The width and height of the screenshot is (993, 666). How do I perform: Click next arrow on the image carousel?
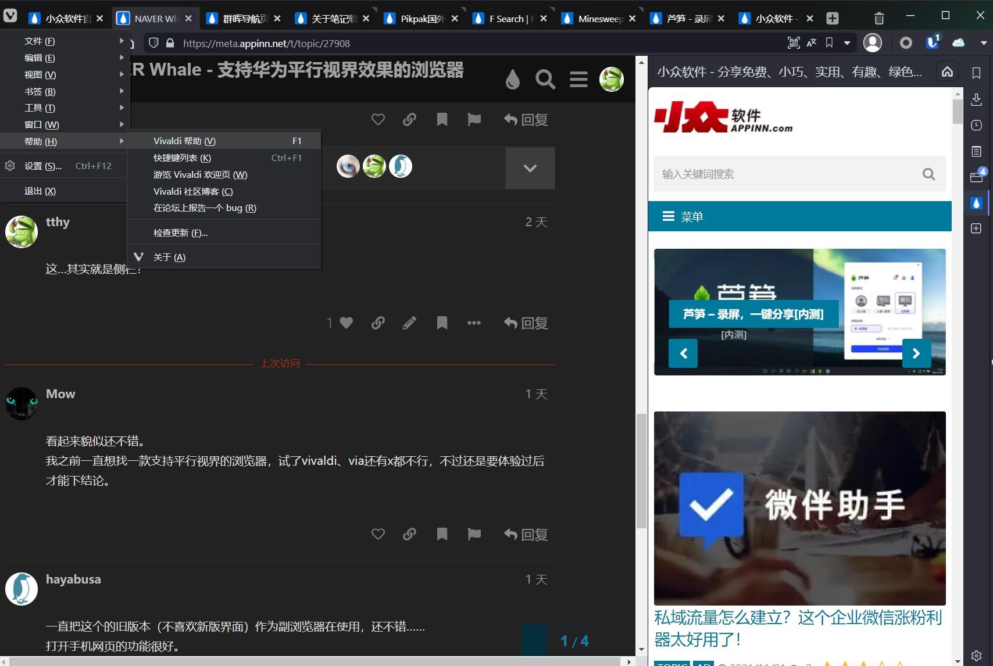pyautogui.click(x=916, y=353)
